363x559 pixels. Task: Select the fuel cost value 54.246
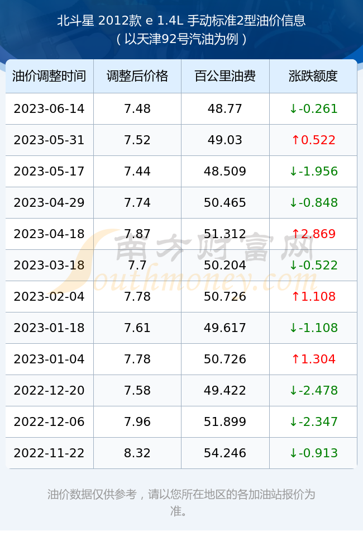coord(225,453)
